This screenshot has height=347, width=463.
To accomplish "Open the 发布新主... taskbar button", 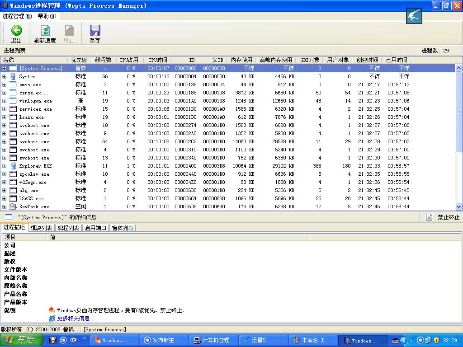I will coord(163,340).
